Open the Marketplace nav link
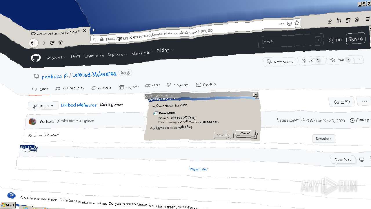This screenshot has width=371, height=209. coord(142,53)
